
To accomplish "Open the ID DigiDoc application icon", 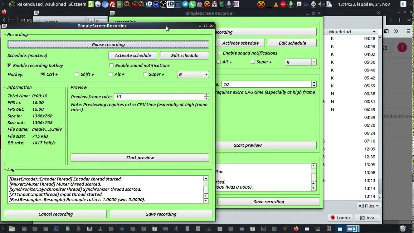I will point(170,4).
